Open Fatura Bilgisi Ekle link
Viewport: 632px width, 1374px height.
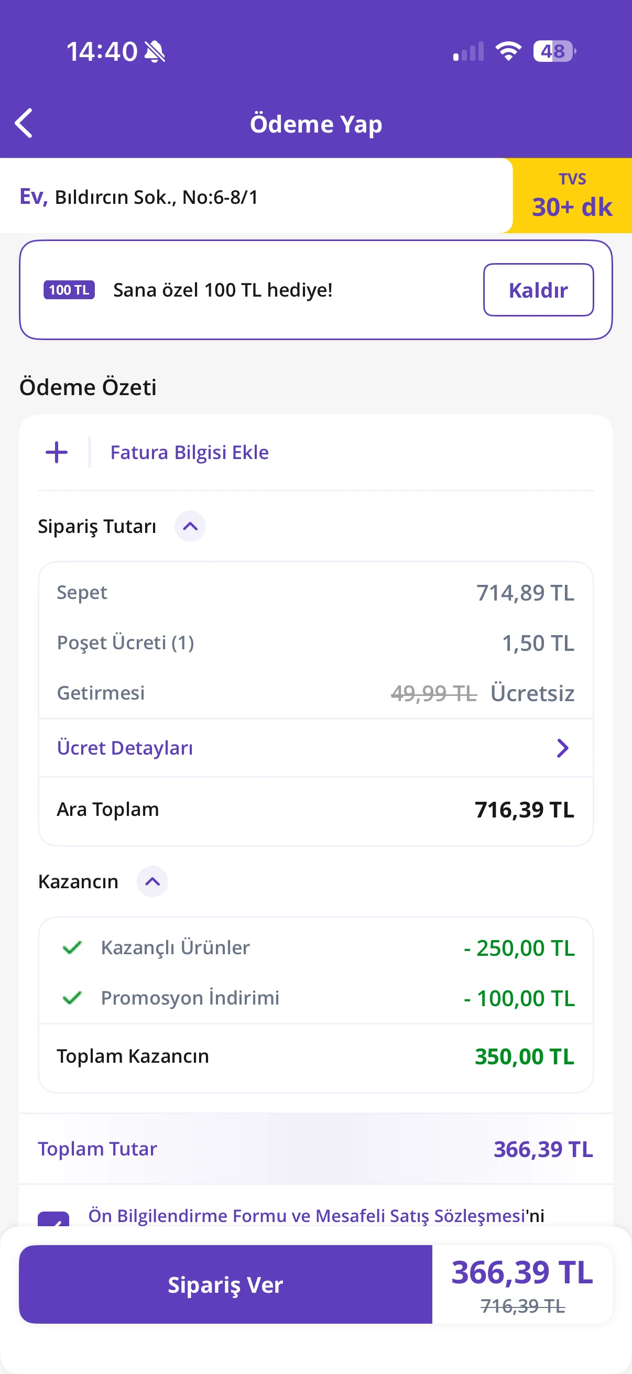(189, 452)
